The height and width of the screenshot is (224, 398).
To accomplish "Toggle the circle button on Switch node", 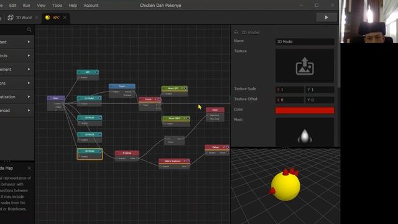I will [x=159, y=100].
